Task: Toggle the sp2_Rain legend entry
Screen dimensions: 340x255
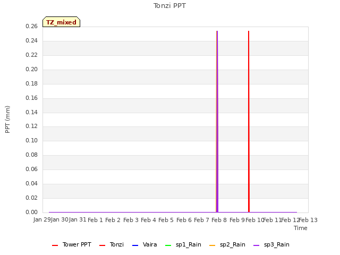Action: point(227,245)
